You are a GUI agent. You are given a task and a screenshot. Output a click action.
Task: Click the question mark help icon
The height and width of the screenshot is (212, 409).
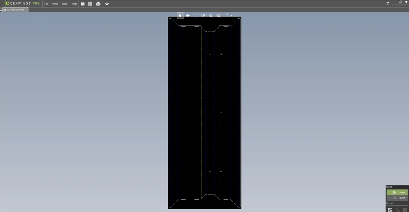point(388,3)
